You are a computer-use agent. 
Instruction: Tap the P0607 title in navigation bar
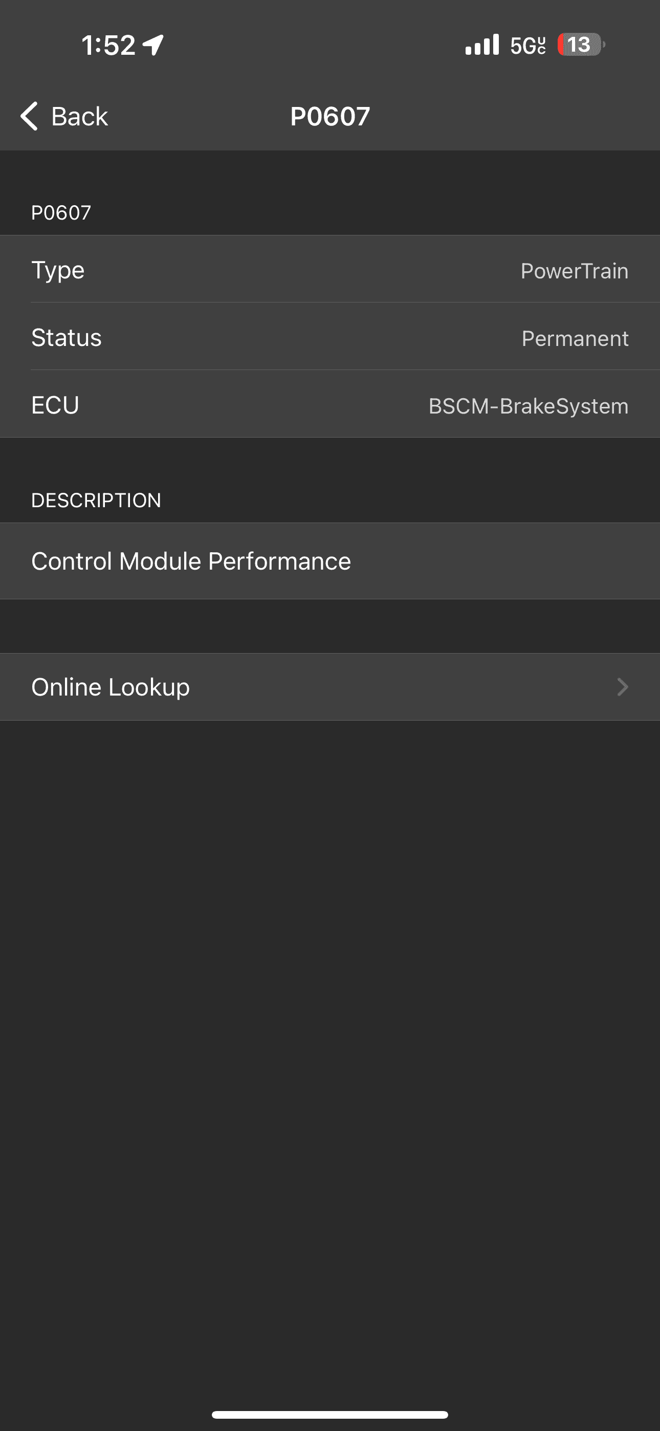330,116
